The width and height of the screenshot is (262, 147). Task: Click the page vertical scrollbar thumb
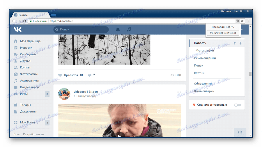click(x=250, y=74)
